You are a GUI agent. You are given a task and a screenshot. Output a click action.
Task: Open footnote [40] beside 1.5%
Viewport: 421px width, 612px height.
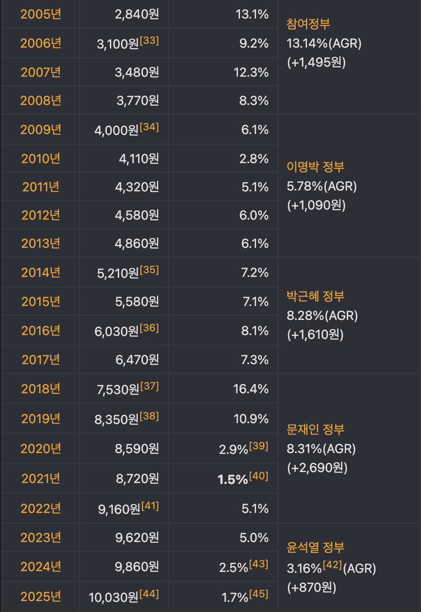pyautogui.click(x=258, y=476)
